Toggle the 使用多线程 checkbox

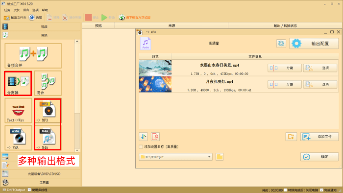pyautogui.click(x=29, y=190)
